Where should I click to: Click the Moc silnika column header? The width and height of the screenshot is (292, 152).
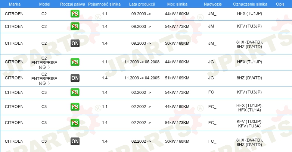point(177,4)
